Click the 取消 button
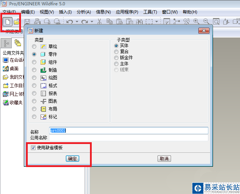 click(x=164, y=159)
